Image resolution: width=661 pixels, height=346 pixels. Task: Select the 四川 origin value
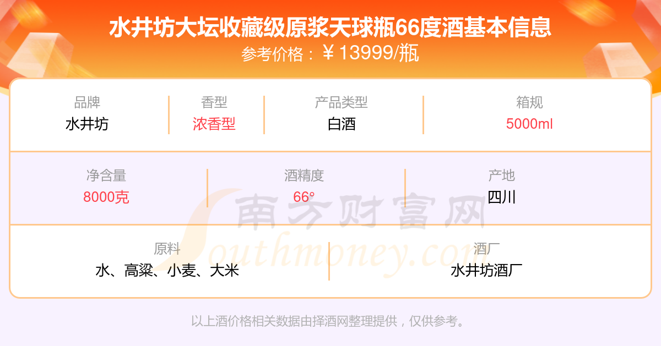[x=502, y=197]
